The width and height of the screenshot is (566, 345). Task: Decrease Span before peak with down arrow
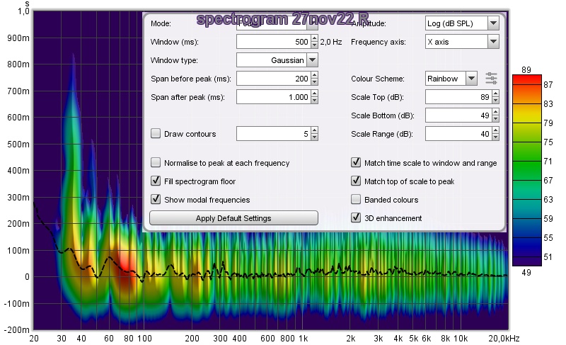point(314,82)
